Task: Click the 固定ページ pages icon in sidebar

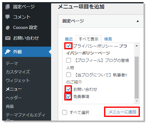Action: (7, 7)
